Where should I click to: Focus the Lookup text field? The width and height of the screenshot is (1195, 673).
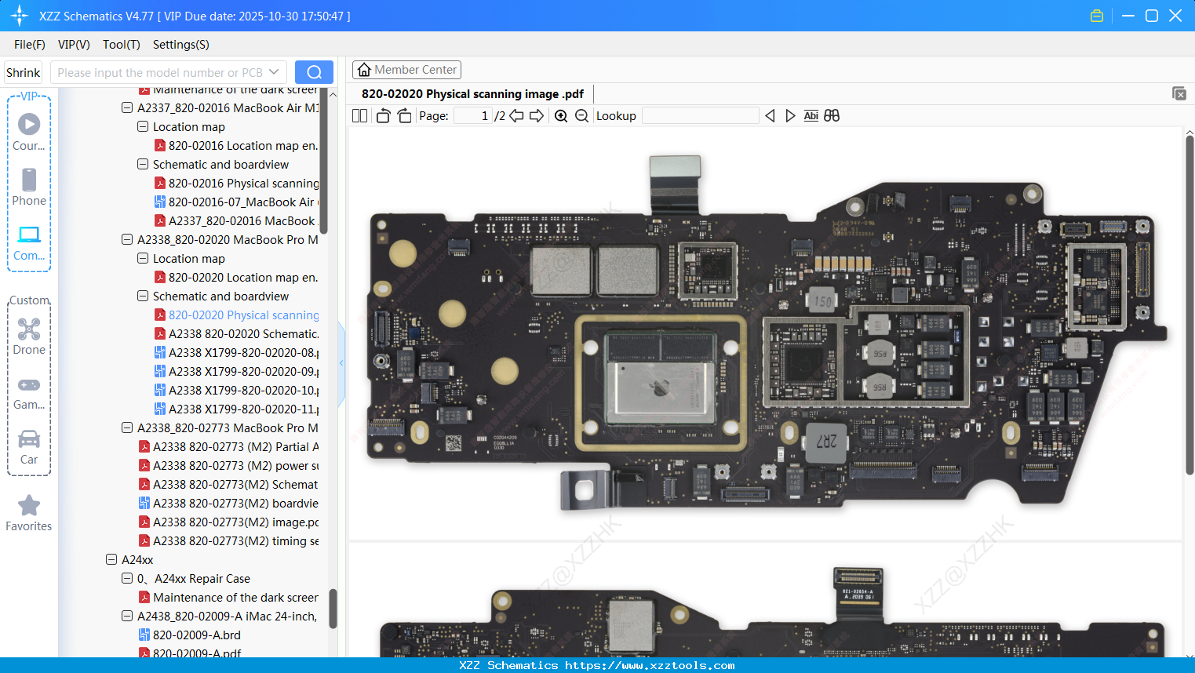[x=700, y=116]
